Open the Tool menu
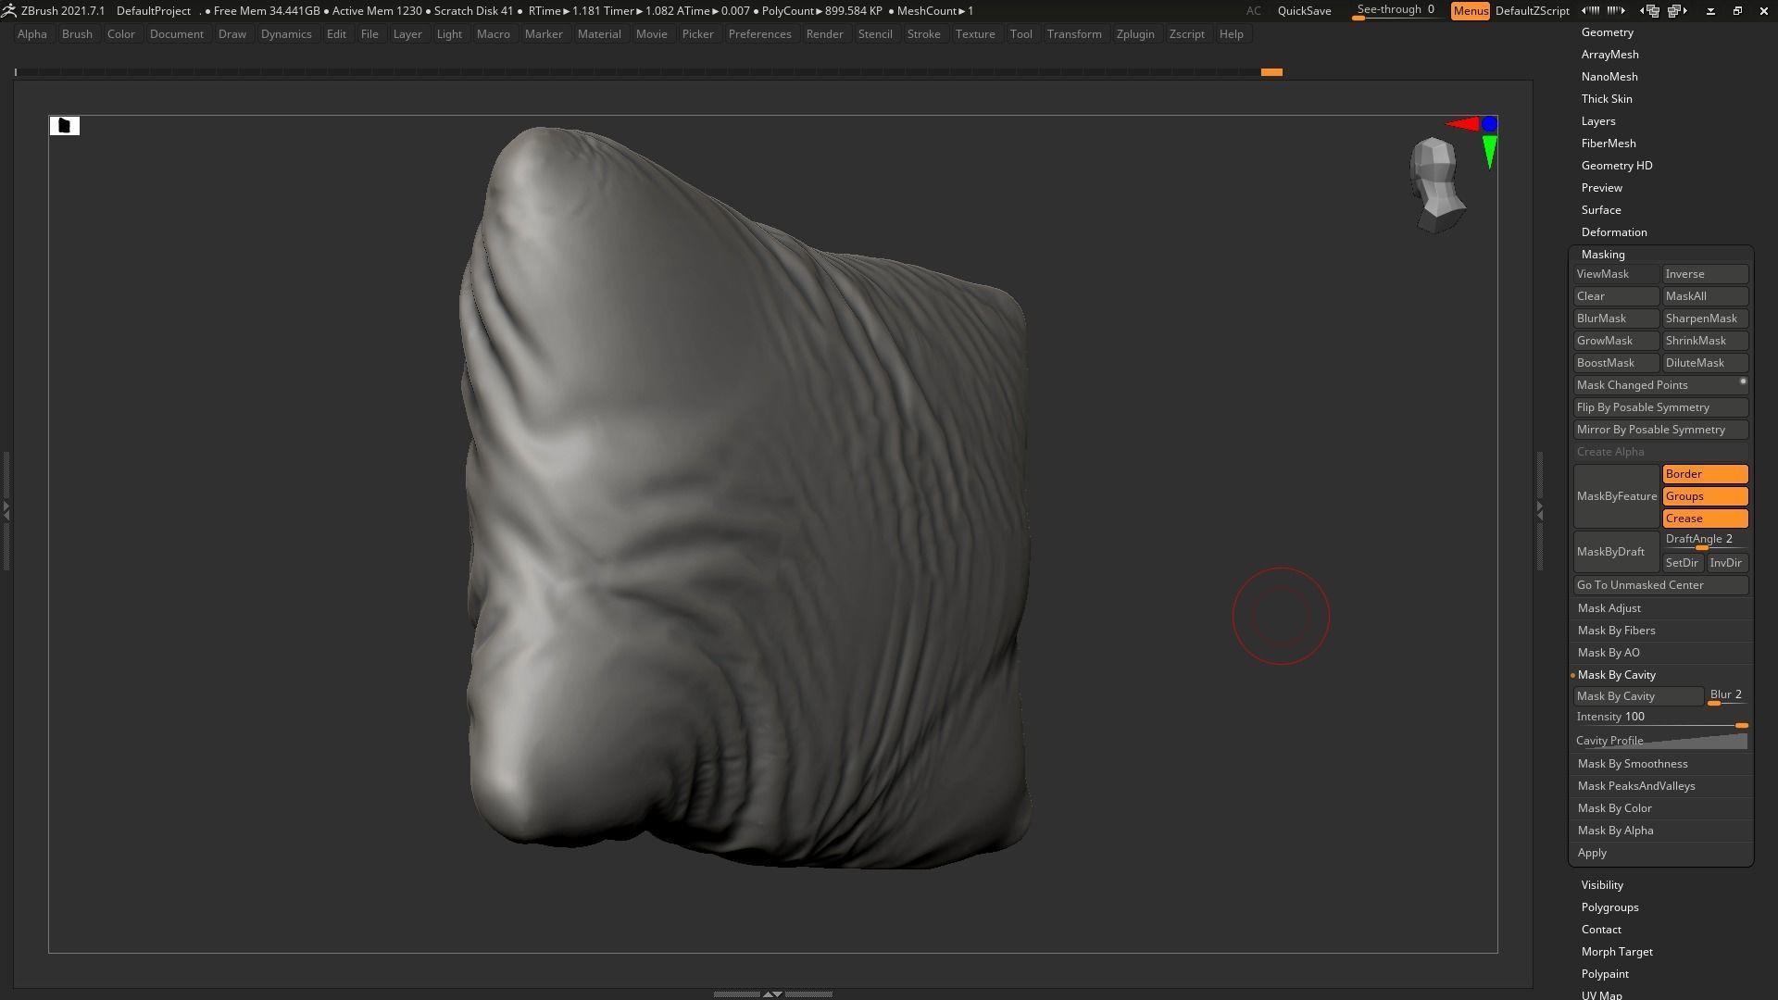The width and height of the screenshot is (1778, 1000). click(x=1020, y=34)
